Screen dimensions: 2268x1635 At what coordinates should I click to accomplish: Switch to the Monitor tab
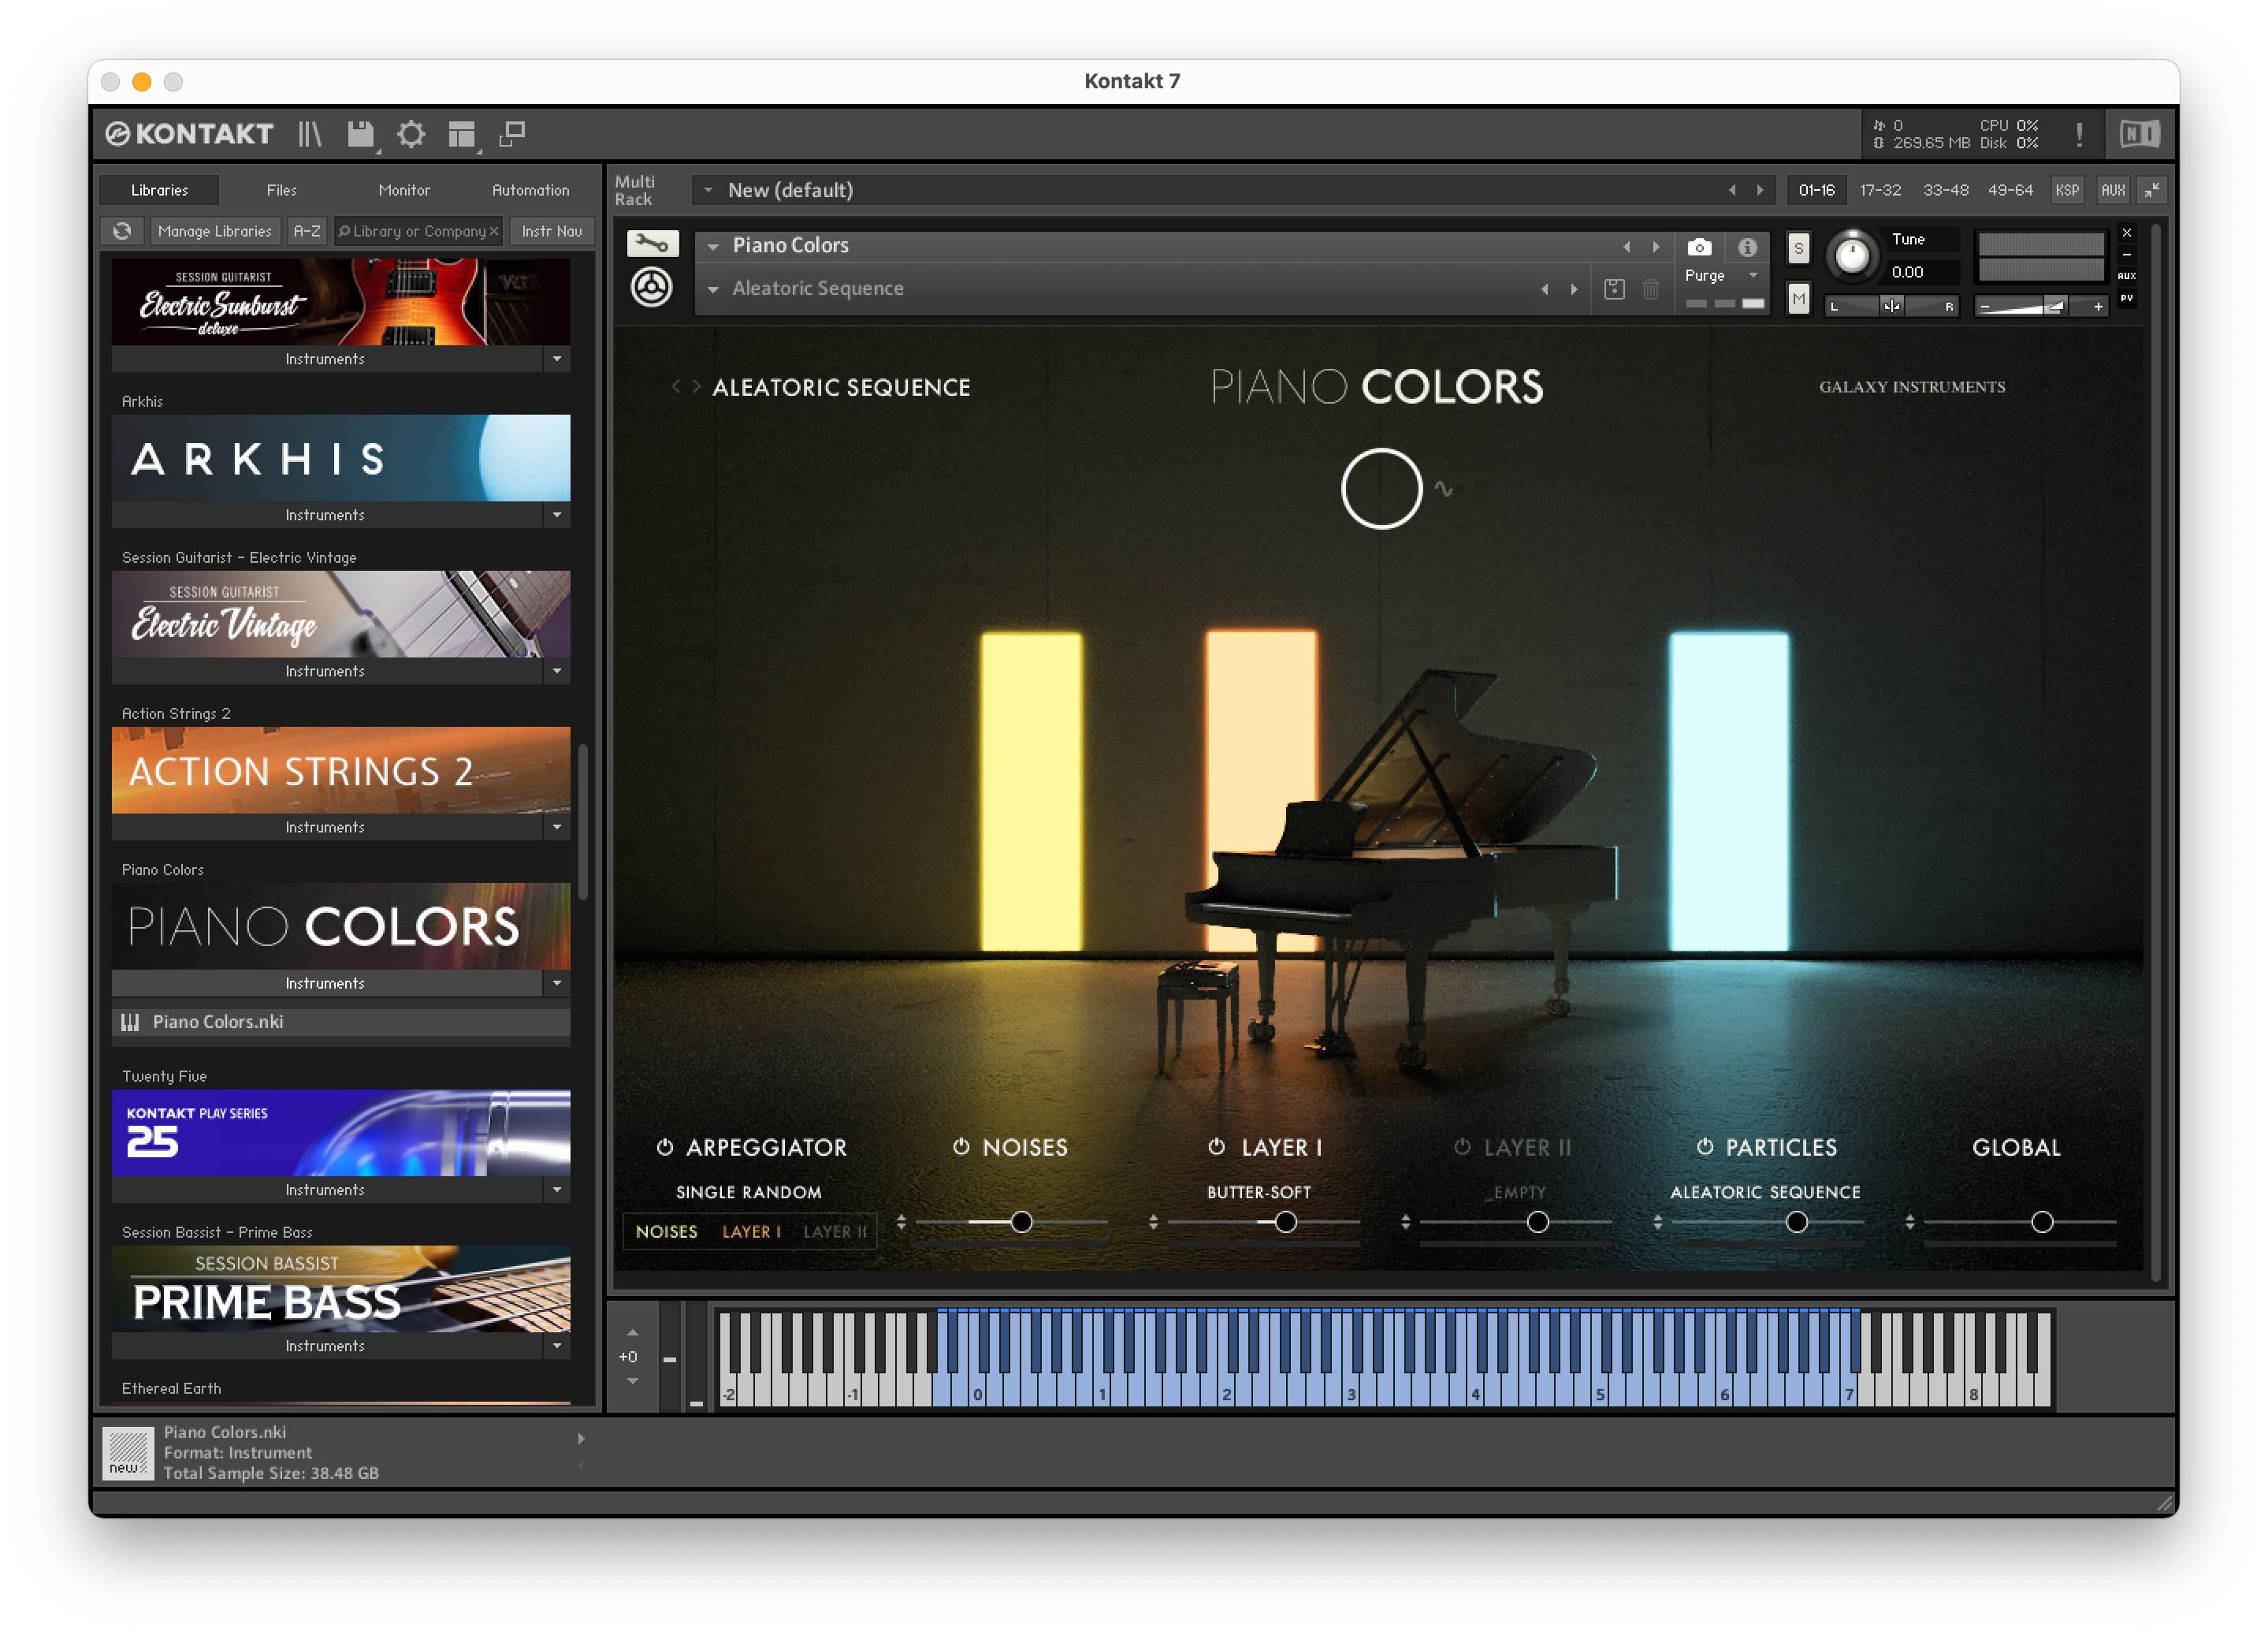pyautogui.click(x=404, y=190)
